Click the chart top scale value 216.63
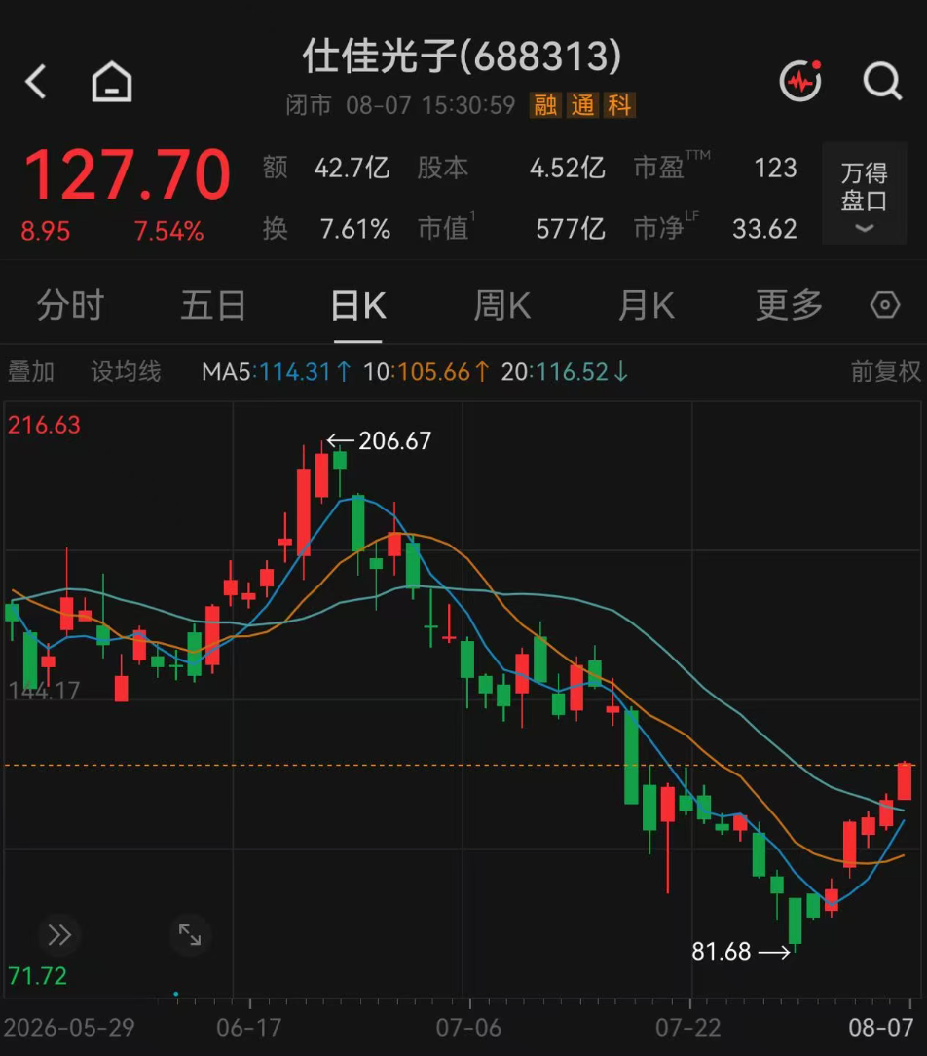 point(45,425)
